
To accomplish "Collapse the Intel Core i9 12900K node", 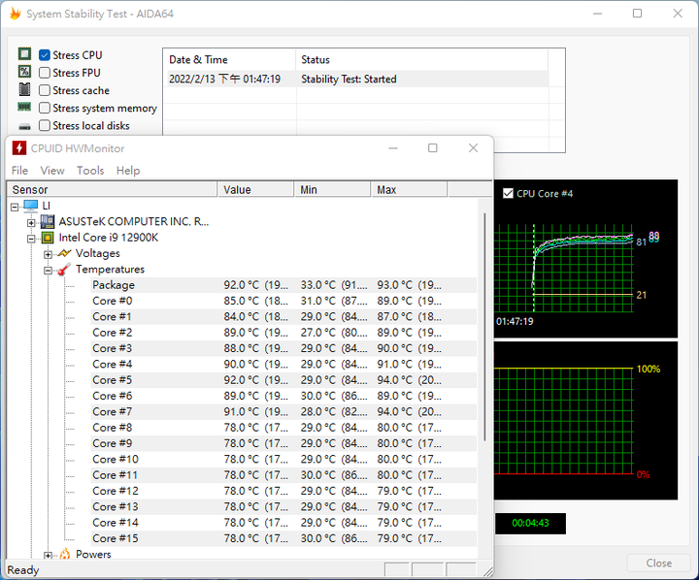I will [31, 239].
